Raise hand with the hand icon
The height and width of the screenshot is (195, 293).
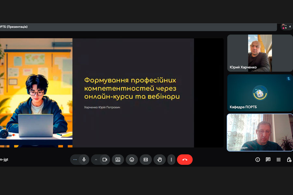pyautogui.click(x=160, y=160)
